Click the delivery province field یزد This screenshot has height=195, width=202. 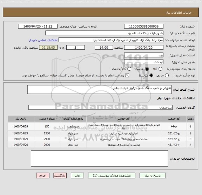tap(144, 55)
